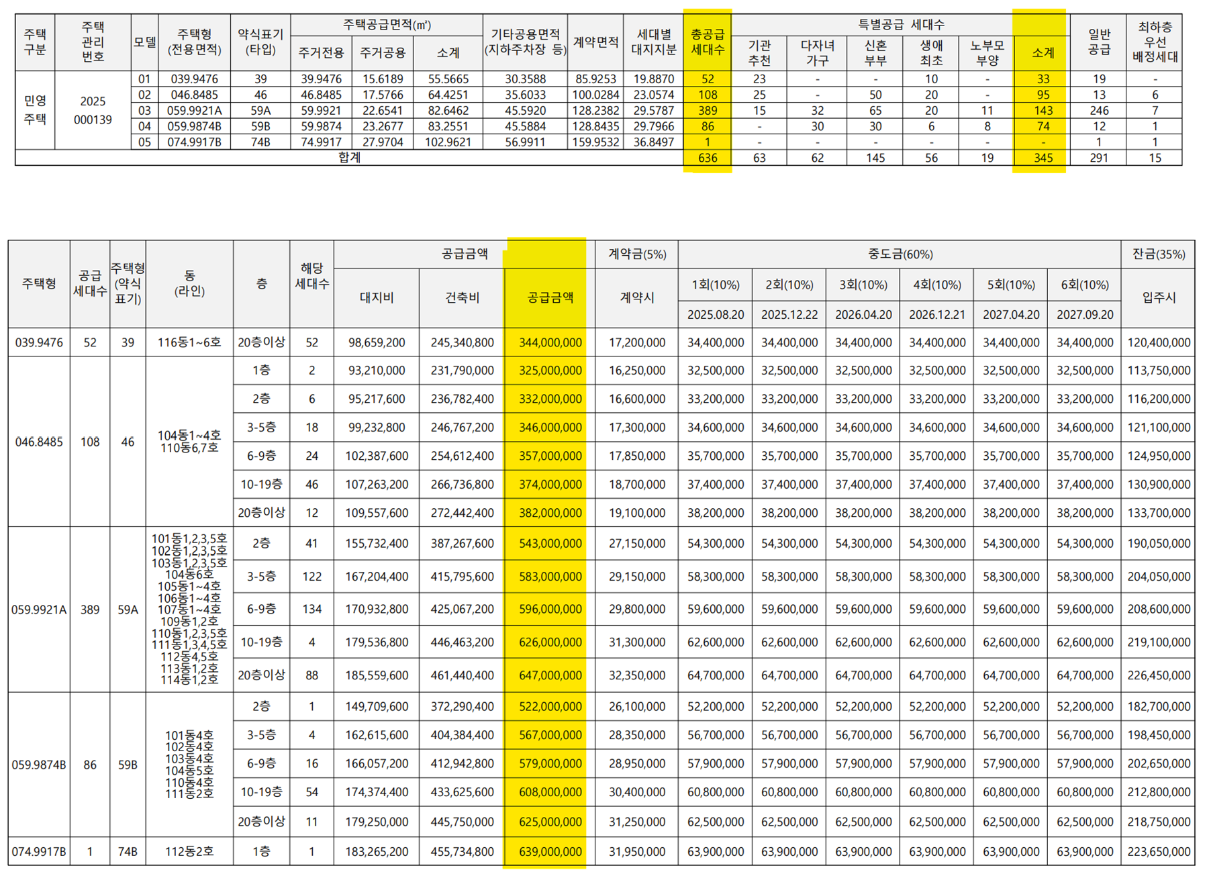Viewport: 1207px width, 870px height.
Task: Click the 계약금(5%) header
Action: pyautogui.click(x=636, y=254)
